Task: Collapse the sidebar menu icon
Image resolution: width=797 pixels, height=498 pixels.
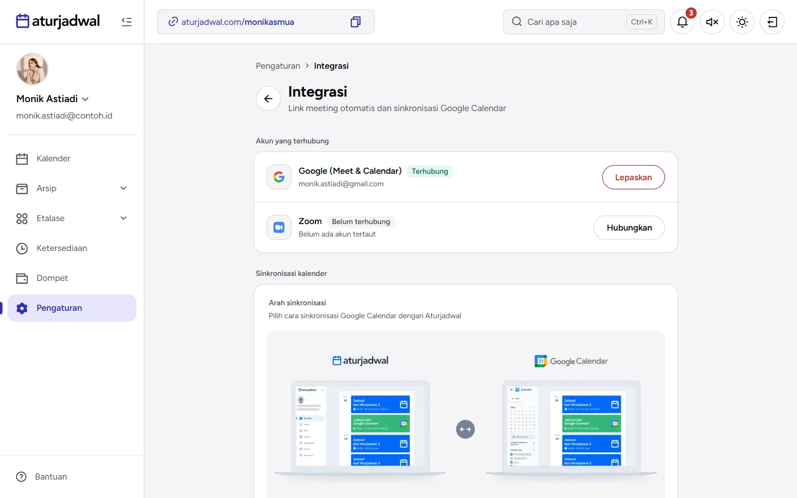Action: pos(127,22)
